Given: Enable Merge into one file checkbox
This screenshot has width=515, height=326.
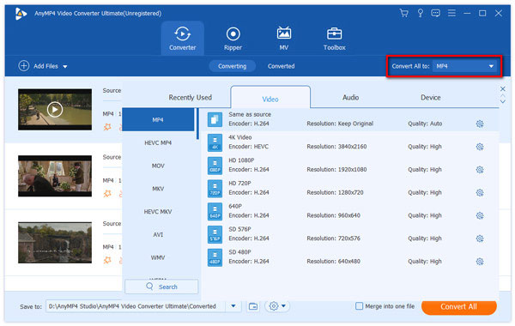Looking at the screenshot, I should point(359,306).
